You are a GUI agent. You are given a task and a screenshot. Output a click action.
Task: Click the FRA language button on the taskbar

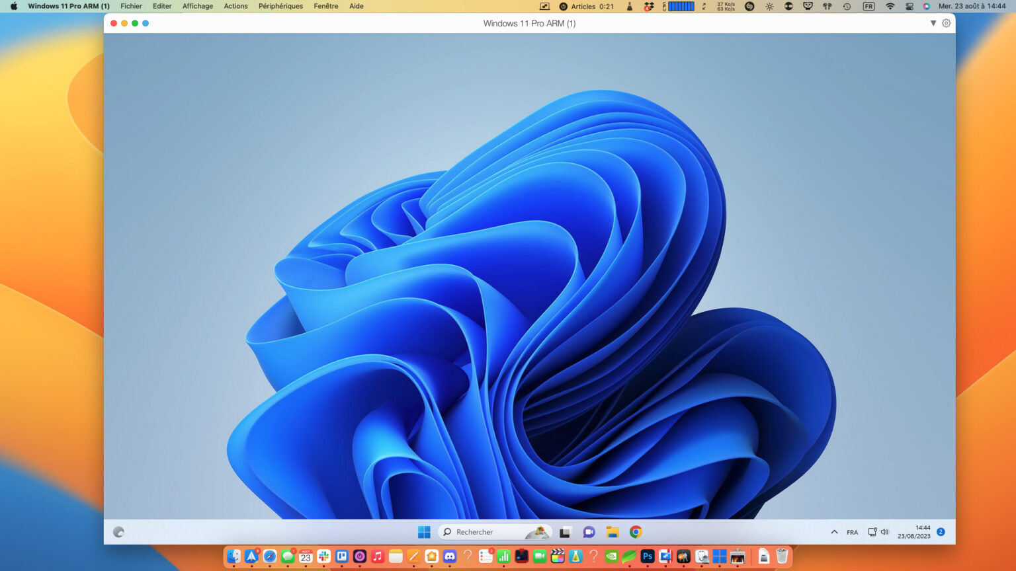[852, 531]
